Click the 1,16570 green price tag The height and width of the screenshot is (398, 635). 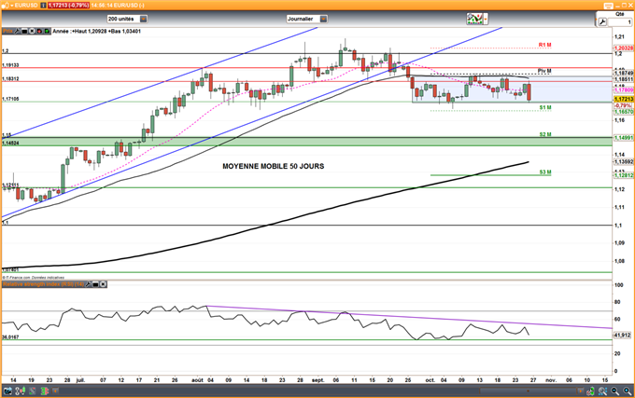(624, 112)
